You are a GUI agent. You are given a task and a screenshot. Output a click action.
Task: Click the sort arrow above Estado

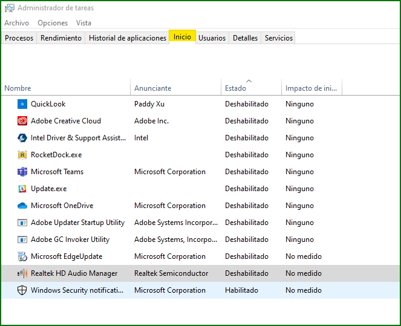coord(249,81)
